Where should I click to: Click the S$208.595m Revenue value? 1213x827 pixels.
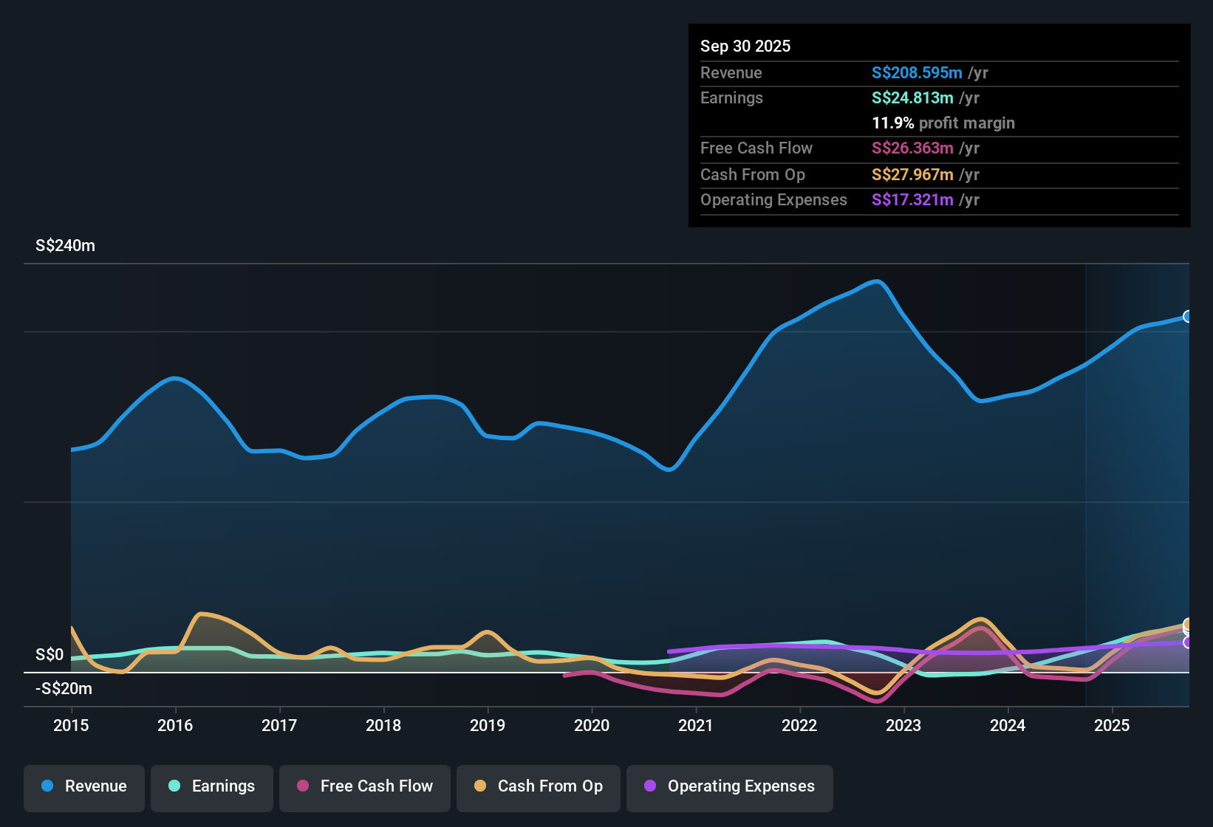click(x=916, y=72)
